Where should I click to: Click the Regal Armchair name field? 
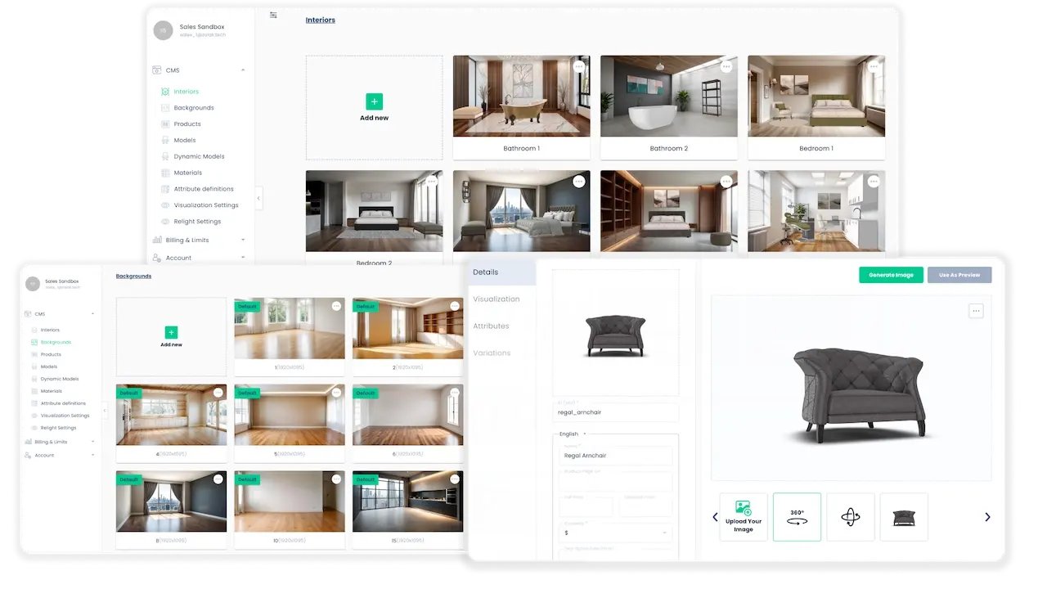point(615,456)
